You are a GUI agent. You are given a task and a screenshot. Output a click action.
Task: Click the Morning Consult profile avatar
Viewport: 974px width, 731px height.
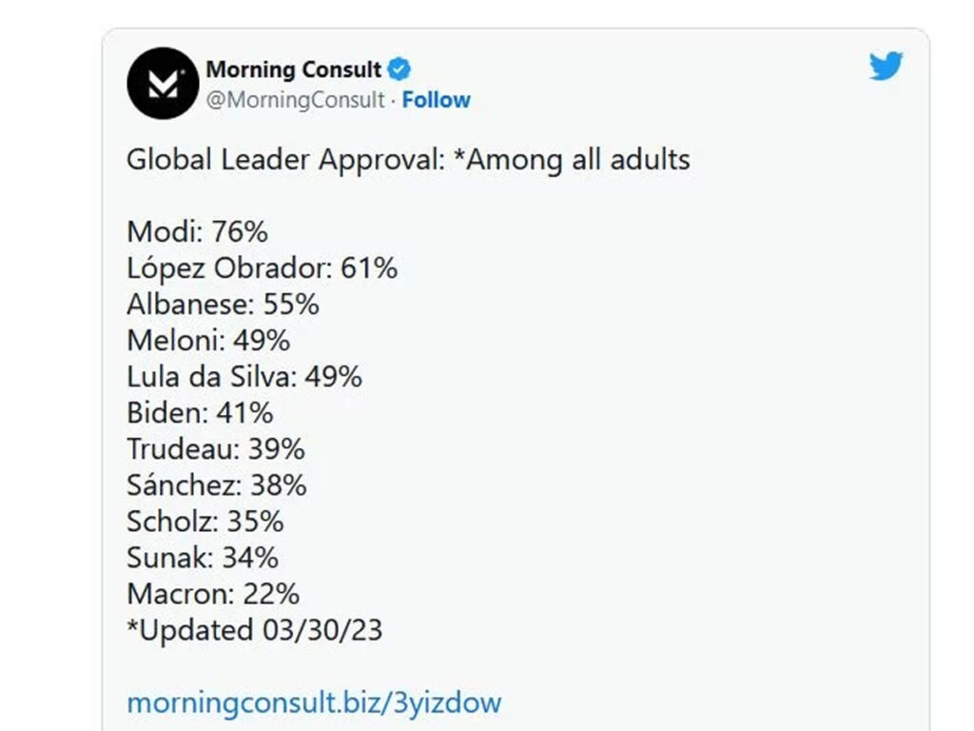pos(163,84)
